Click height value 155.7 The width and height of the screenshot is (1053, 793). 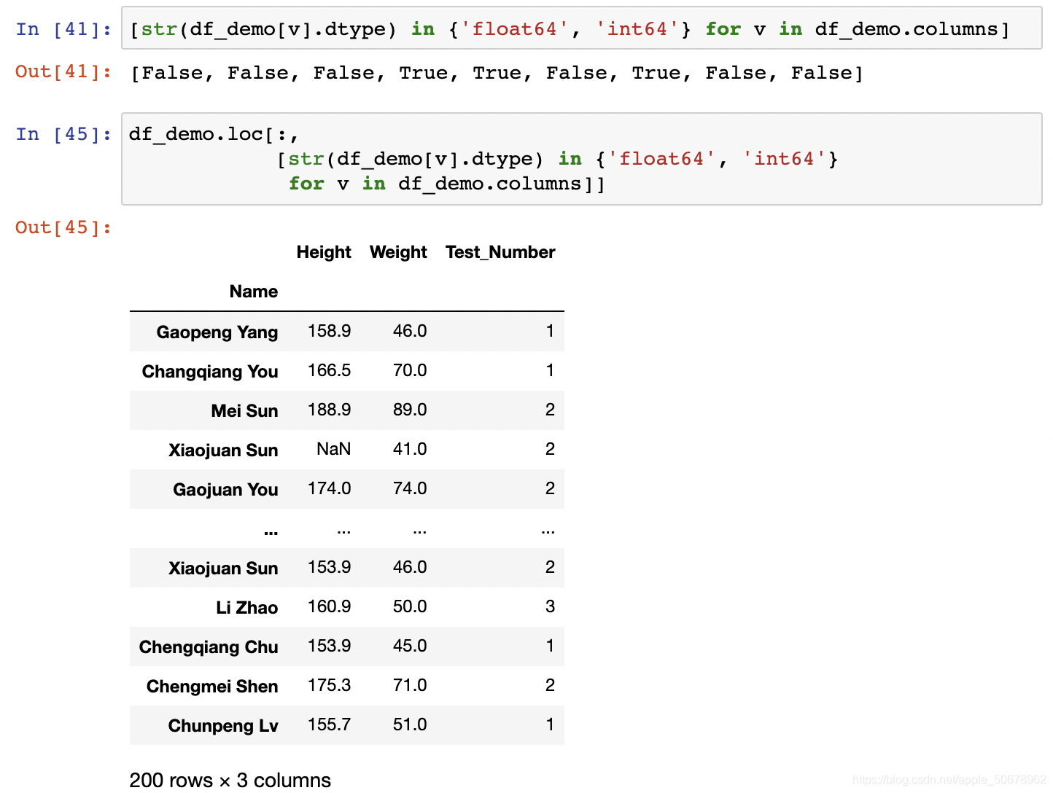point(330,724)
